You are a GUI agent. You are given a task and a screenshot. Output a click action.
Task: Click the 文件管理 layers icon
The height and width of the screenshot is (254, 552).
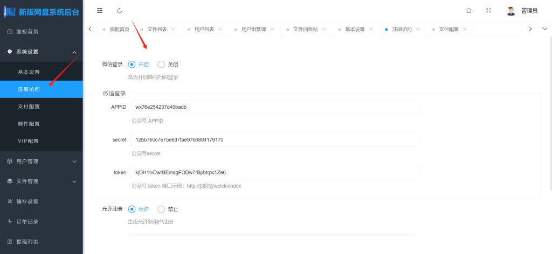[10, 181]
